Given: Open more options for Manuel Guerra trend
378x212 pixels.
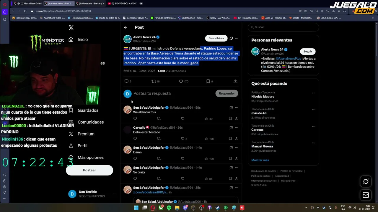Looking at the screenshot, I should [x=314, y=143].
